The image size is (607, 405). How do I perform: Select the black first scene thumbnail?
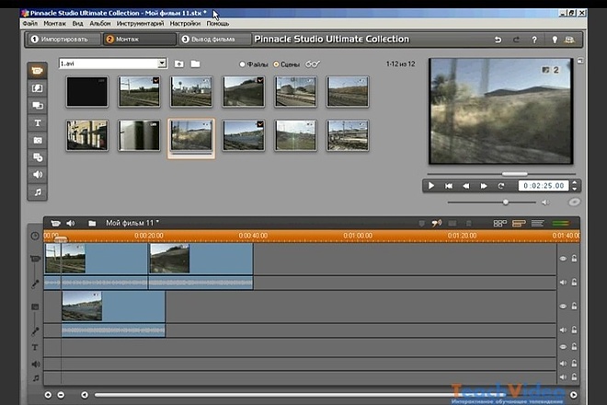pyautogui.click(x=87, y=92)
